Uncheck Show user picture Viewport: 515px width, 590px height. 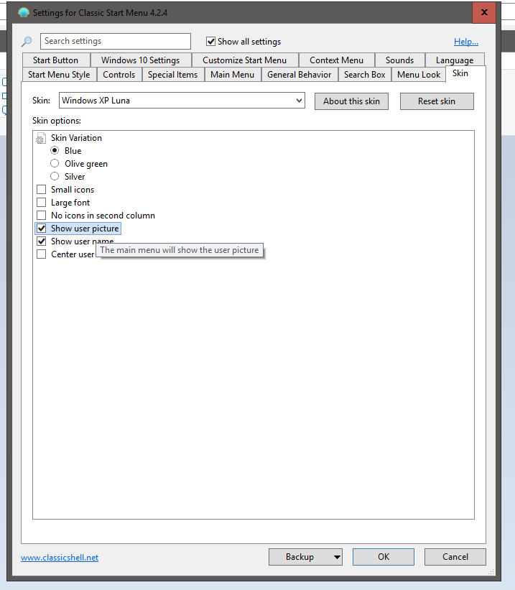coord(42,229)
